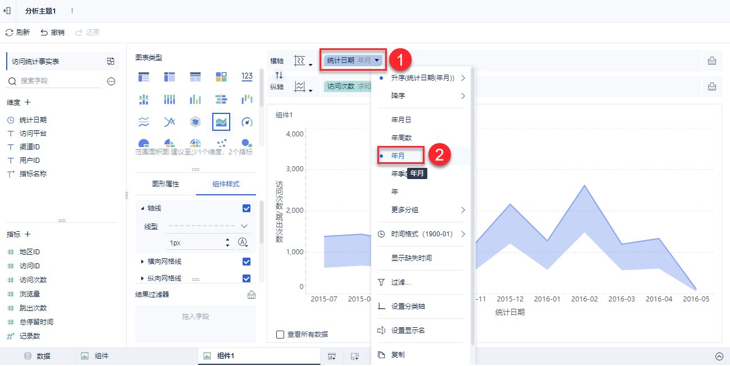Swap the horizontal and vertical axes
Screen dimensions: 730x366
(x=279, y=75)
